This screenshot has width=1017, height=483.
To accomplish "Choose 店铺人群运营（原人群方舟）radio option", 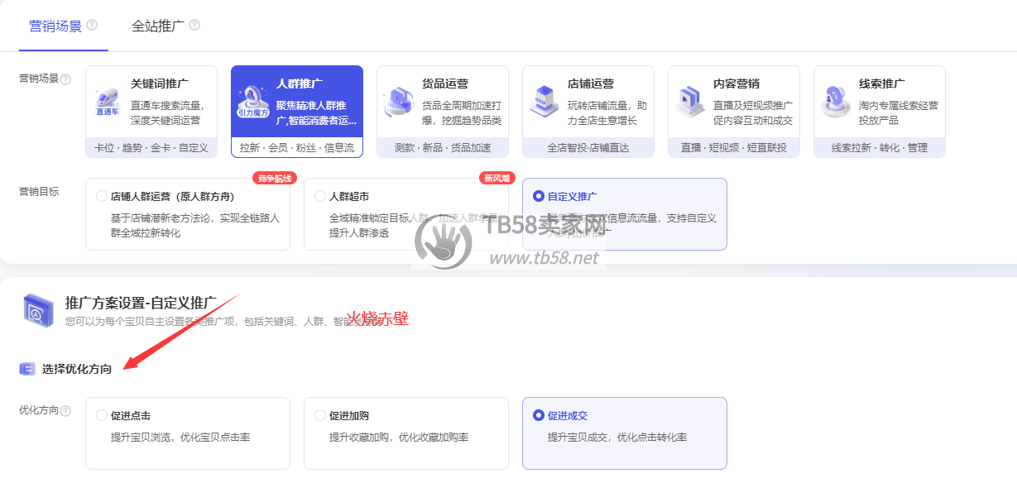I will [102, 197].
